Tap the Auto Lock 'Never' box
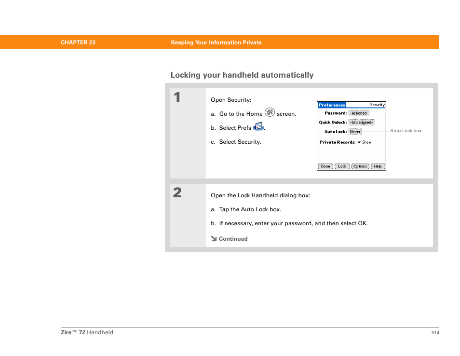The width and height of the screenshot is (460, 356). 355,132
